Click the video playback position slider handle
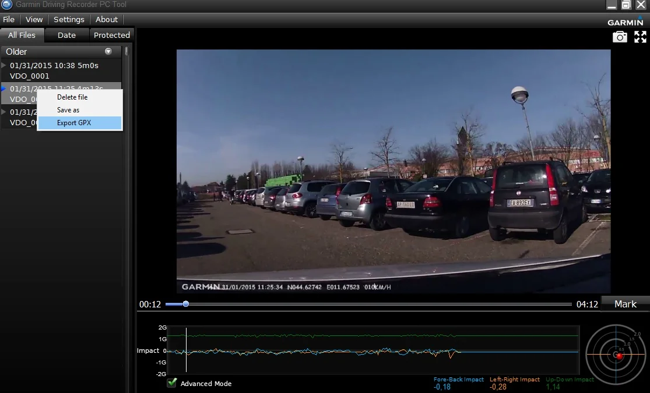 click(x=186, y=304)
